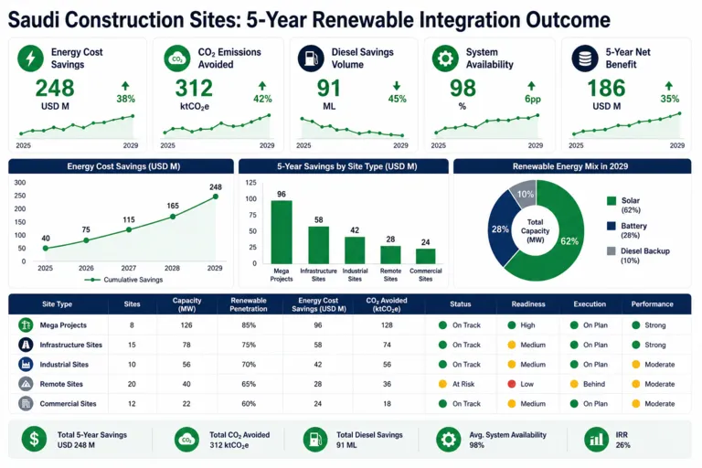Click the lightning bolt Energy Cost Savings icon
This screenshot has width=702, height=468.
[30, 58]
